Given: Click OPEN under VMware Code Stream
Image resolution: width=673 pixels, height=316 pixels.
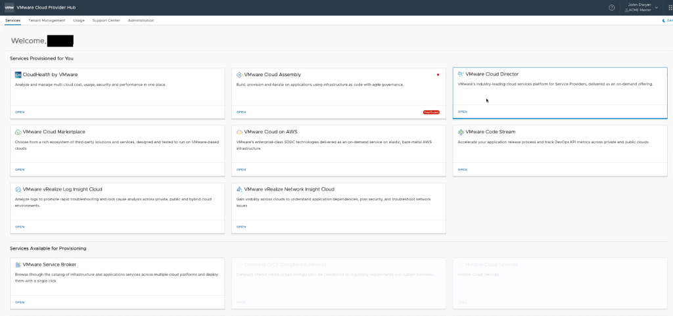Looking at the screenshot, I should tap(463, 169).
